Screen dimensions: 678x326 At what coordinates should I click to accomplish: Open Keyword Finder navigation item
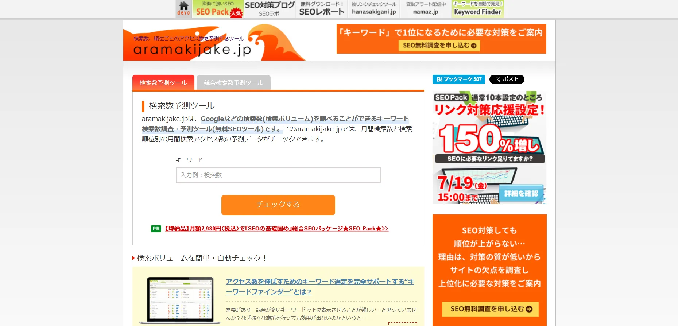pos(477,9)
